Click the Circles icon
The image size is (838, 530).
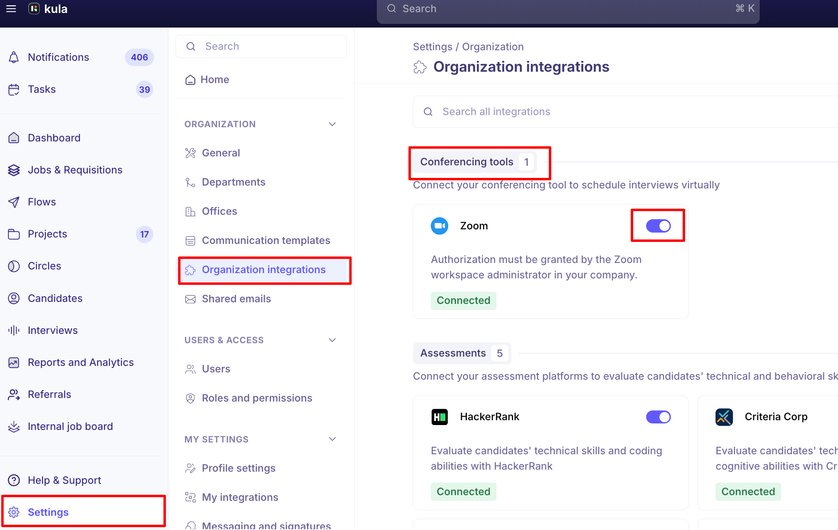14,266
